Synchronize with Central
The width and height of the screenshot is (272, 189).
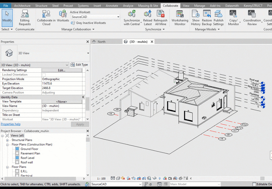pos(132,18)
